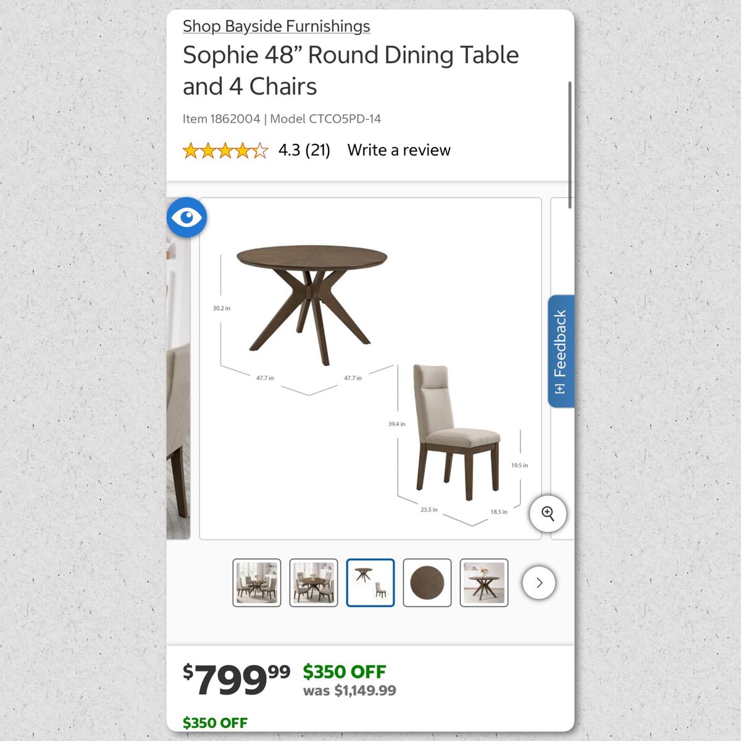This screenshot has height=741, width=741.
Task: Click the next thumbnails arrow button
Action: coord(539,582)
